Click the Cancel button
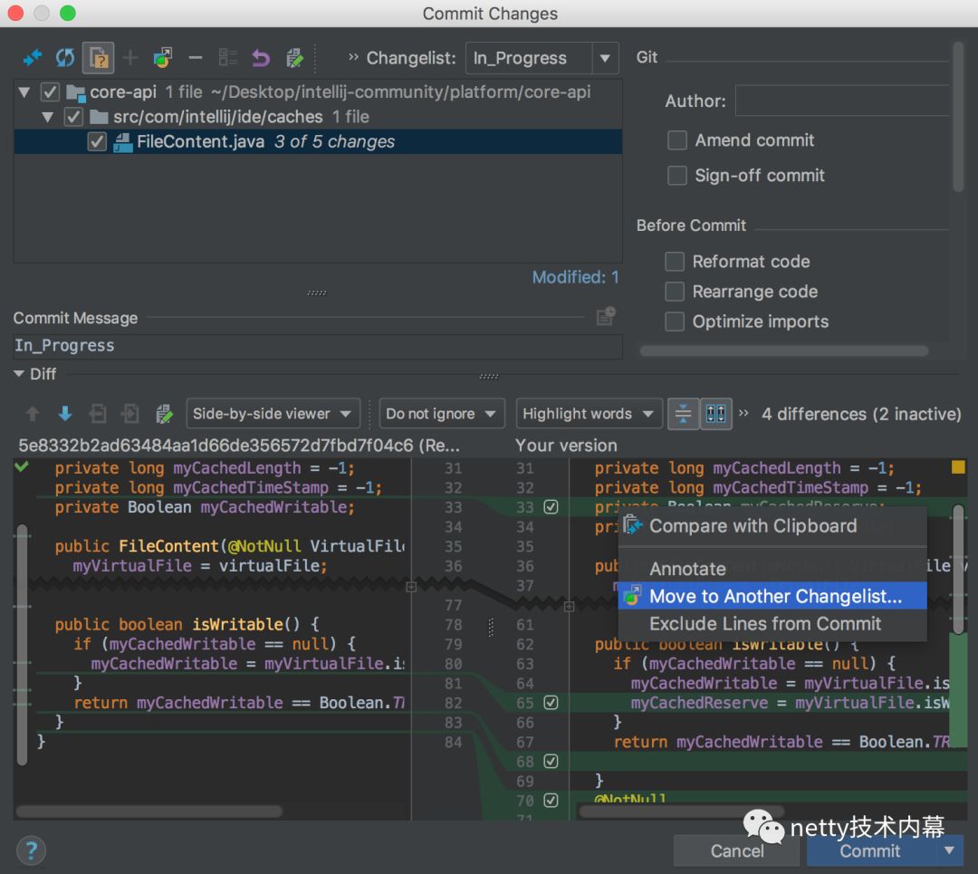Screen dimensions: 978x874 736,851
